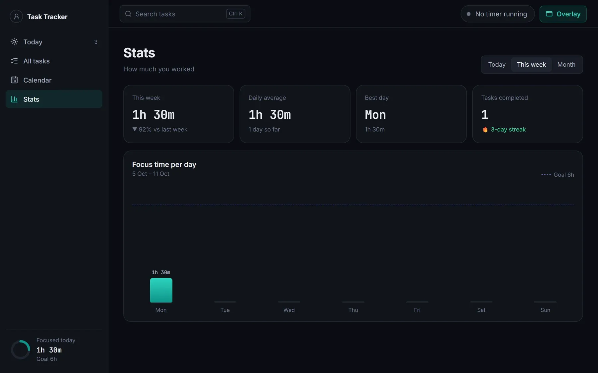Click the Sun axis label
The image size is (598, 373).
545,310
